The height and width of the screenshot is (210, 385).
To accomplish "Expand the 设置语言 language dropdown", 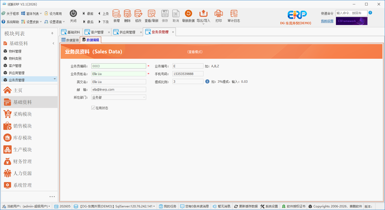I will point(54,22).
